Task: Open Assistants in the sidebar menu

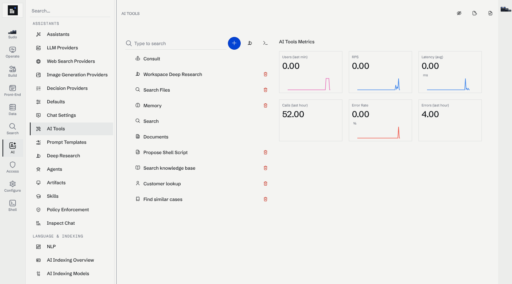Action: click(71, 34)
